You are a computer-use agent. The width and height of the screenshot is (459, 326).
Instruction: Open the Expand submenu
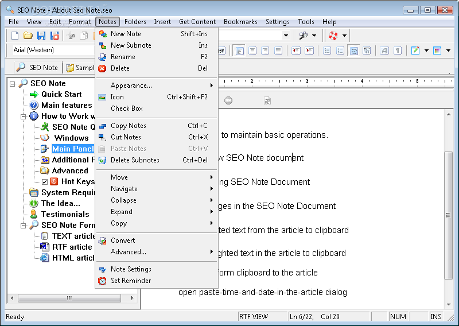click(x=157, y=212)
